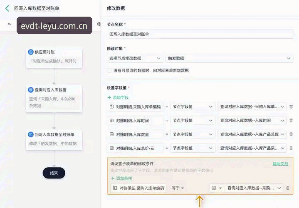Delete the 入库数量 field row
The image size is (299, 208).
291,134
